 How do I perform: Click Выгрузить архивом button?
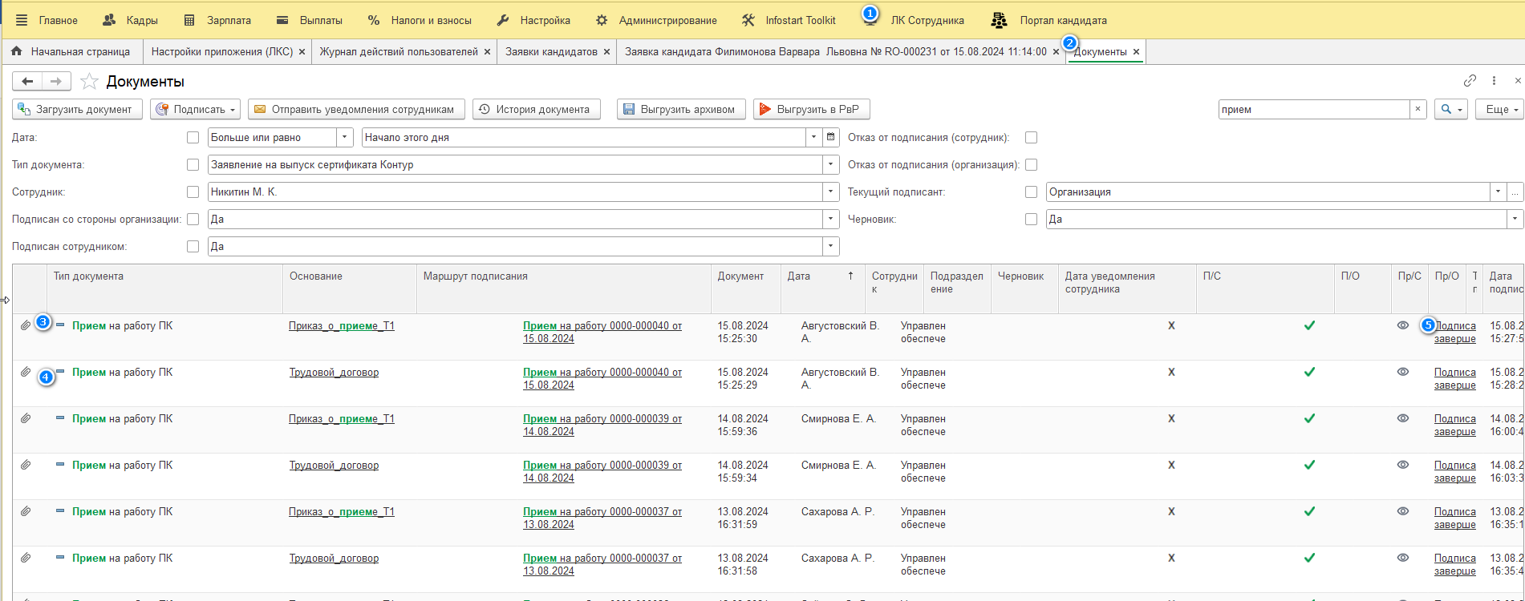(x=681, y=109)
